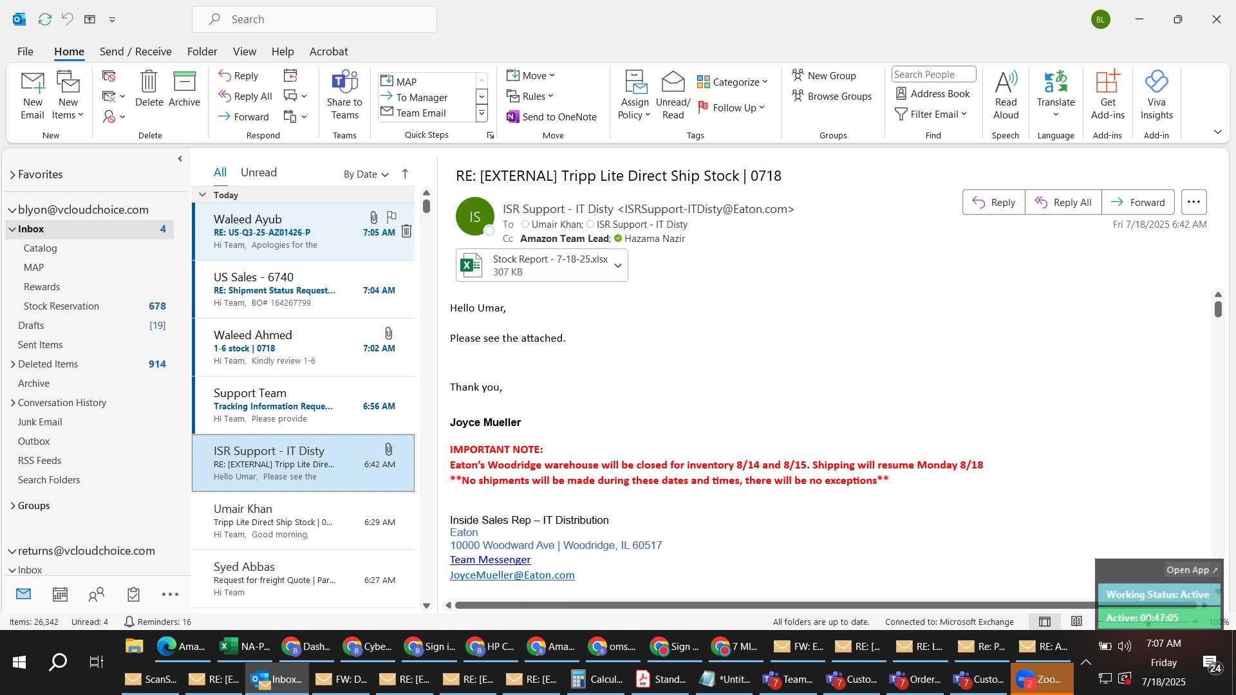The width and height of the screenshot is (1236, 695).
Task: Expand the attachment dropdown arrow for Stock Report
Action: [618, 265]
